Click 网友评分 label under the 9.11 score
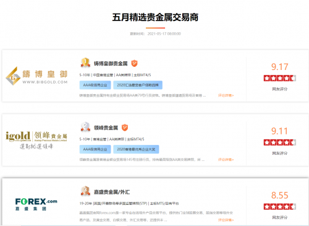309x226 pixels. pyautogui.click(x=279, y=153)
